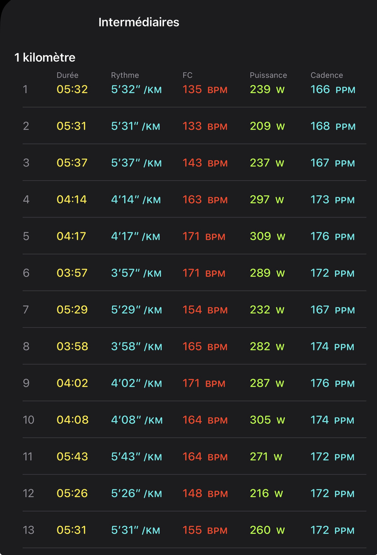This screenshot has width=377, height=555.
Task: Select duration 04:14 in split 4
Action: [72, 199]
